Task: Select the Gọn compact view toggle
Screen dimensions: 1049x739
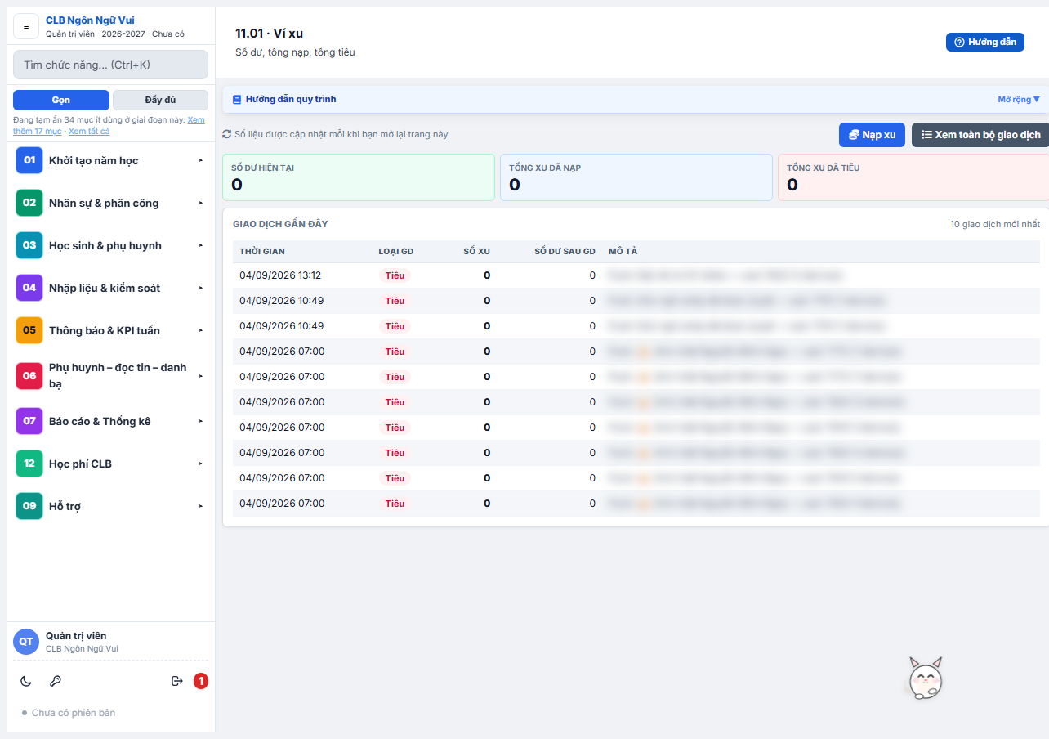Action: pyautogui.click(x=61, y=100)
